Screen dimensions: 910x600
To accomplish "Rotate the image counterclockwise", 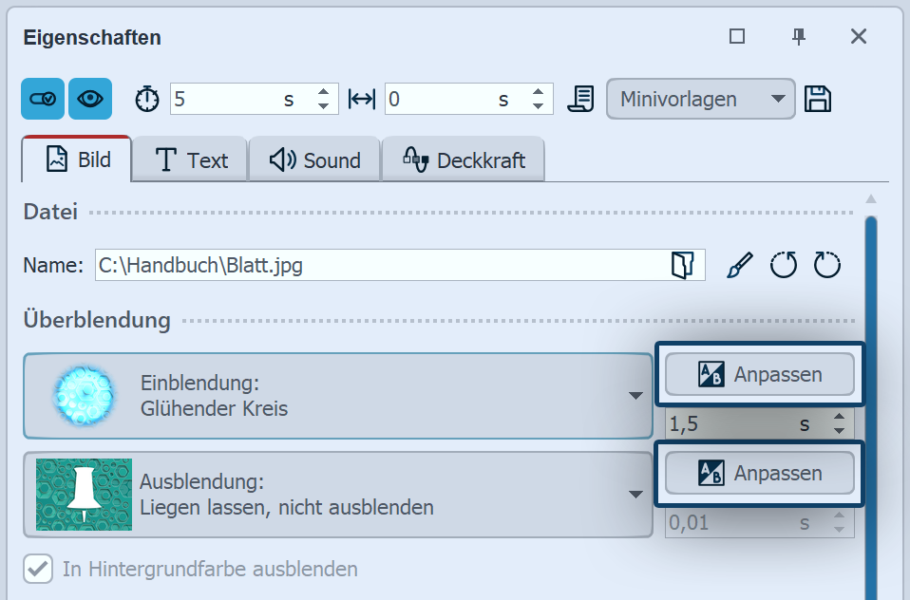I will 783,266.
